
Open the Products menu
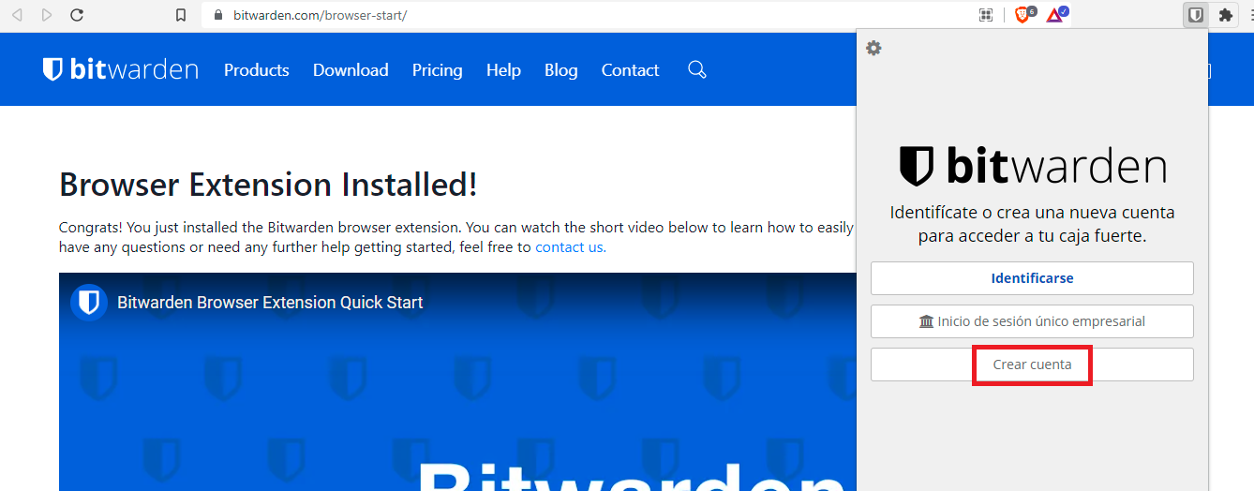257,70
